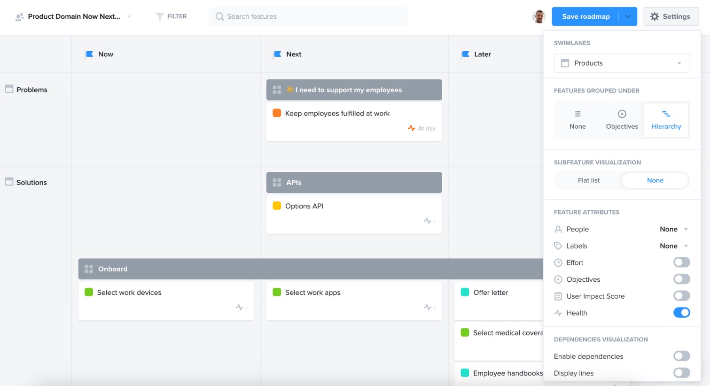The image size is (710, 386).
Task: Open the filter icon
Action: (x=160, y=16)
